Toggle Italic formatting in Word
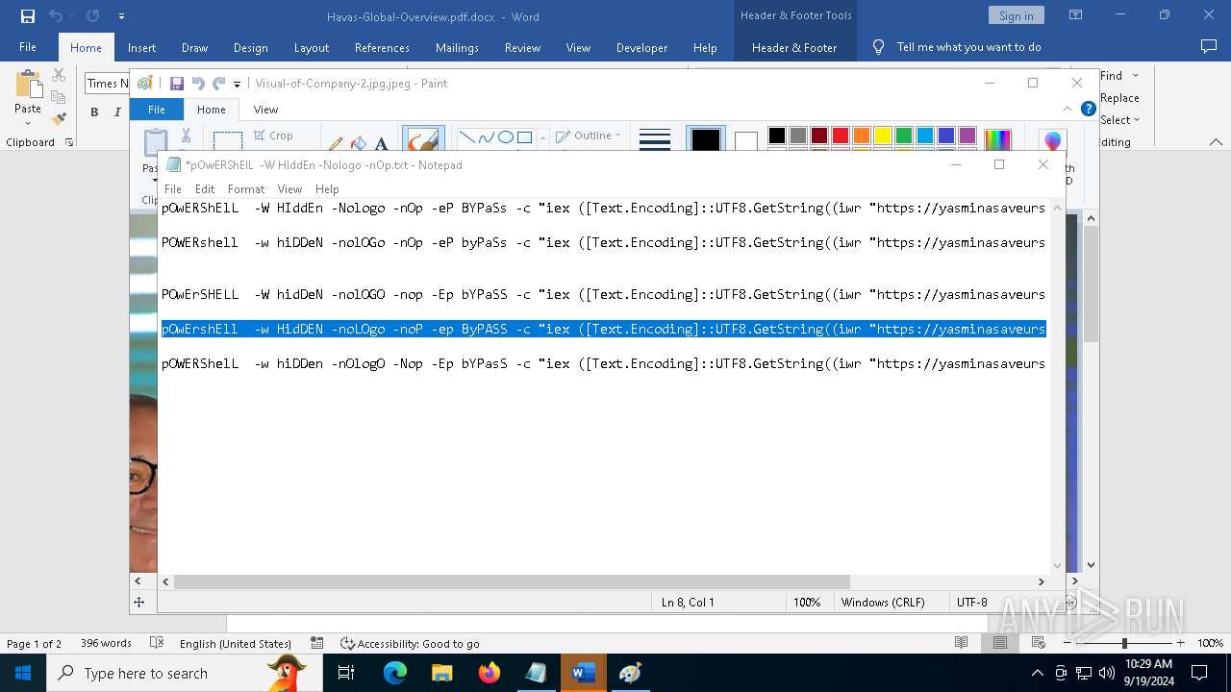 (x=117, y=112)
